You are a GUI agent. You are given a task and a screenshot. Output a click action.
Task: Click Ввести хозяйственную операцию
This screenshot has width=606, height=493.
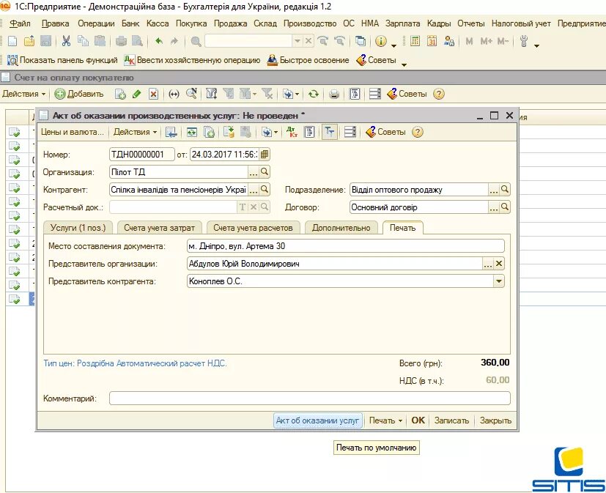click(x=192, y=60)
